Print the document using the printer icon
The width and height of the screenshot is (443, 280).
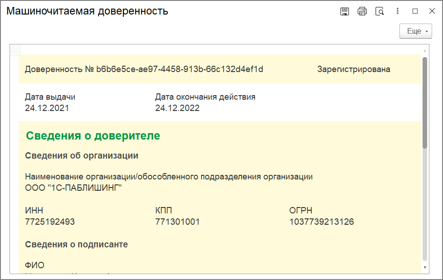pos(362,12)
